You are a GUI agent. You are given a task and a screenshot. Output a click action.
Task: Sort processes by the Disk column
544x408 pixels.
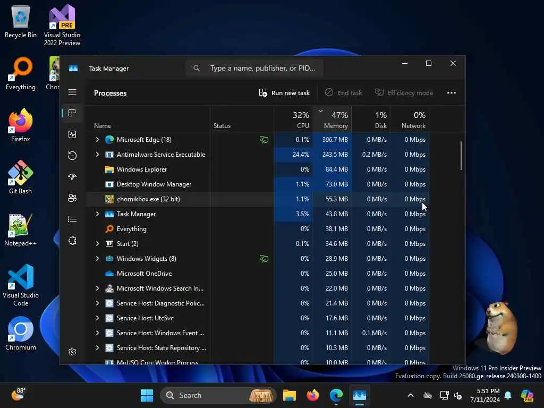(371, 119)
